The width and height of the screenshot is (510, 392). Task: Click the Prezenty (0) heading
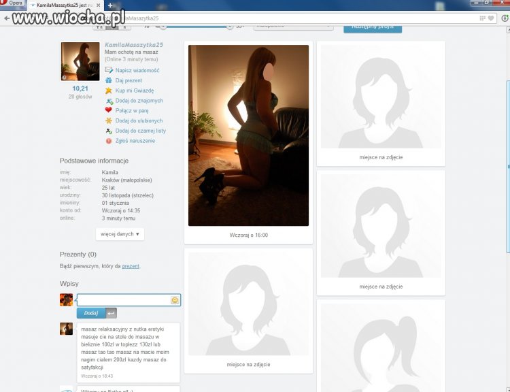[x=78, y=255]
